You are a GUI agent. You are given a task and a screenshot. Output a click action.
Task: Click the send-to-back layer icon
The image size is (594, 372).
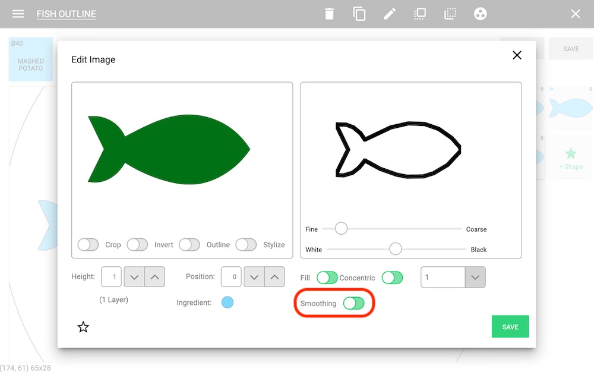pyautogui.click(x=450, y=14)
